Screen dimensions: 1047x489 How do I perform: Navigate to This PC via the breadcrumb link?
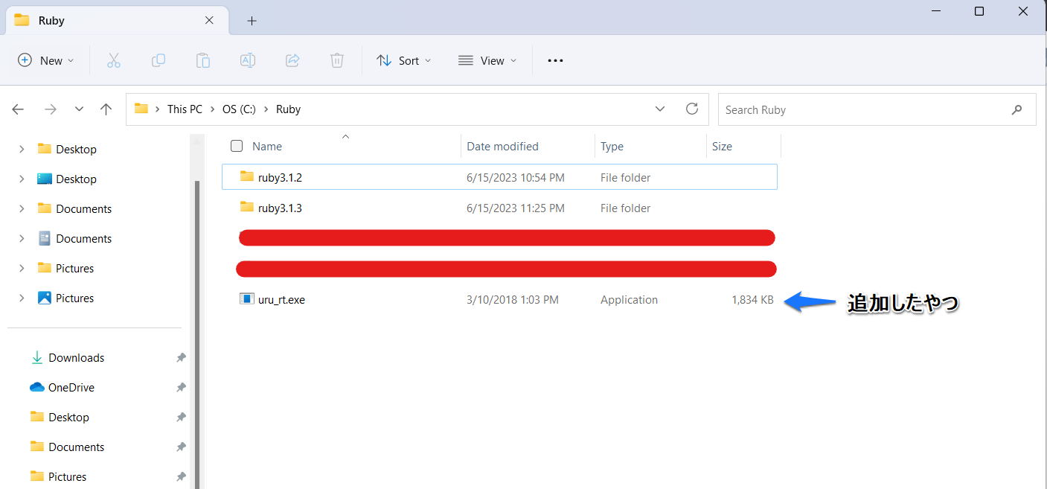184,109
